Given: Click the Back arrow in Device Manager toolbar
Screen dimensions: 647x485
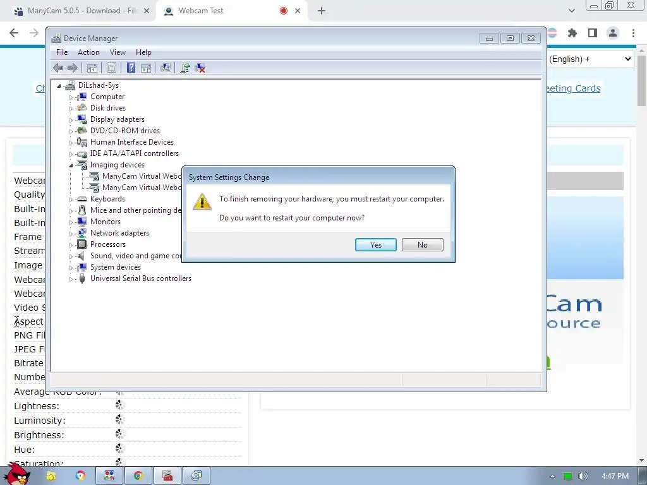Looking at the screenshot, I should 58,68.
